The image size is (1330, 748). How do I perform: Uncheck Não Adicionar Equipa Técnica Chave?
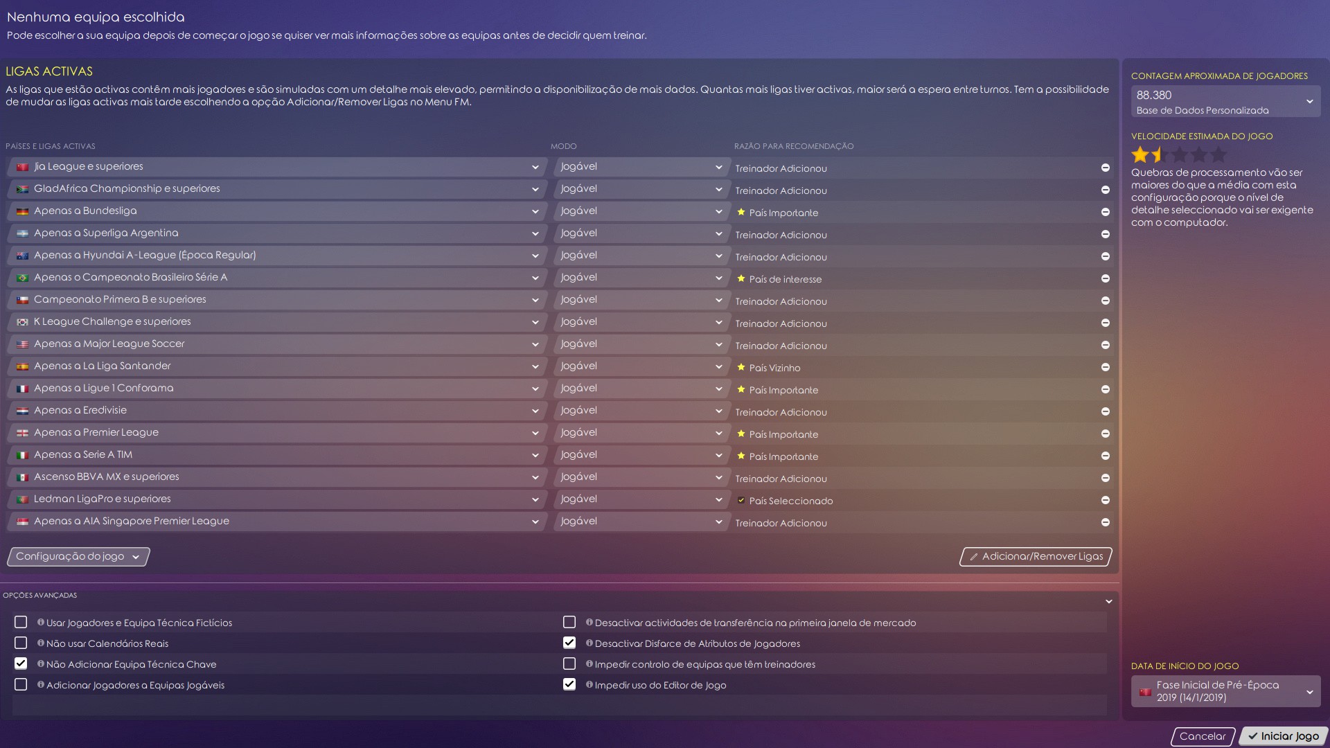(x=21, y=664)
